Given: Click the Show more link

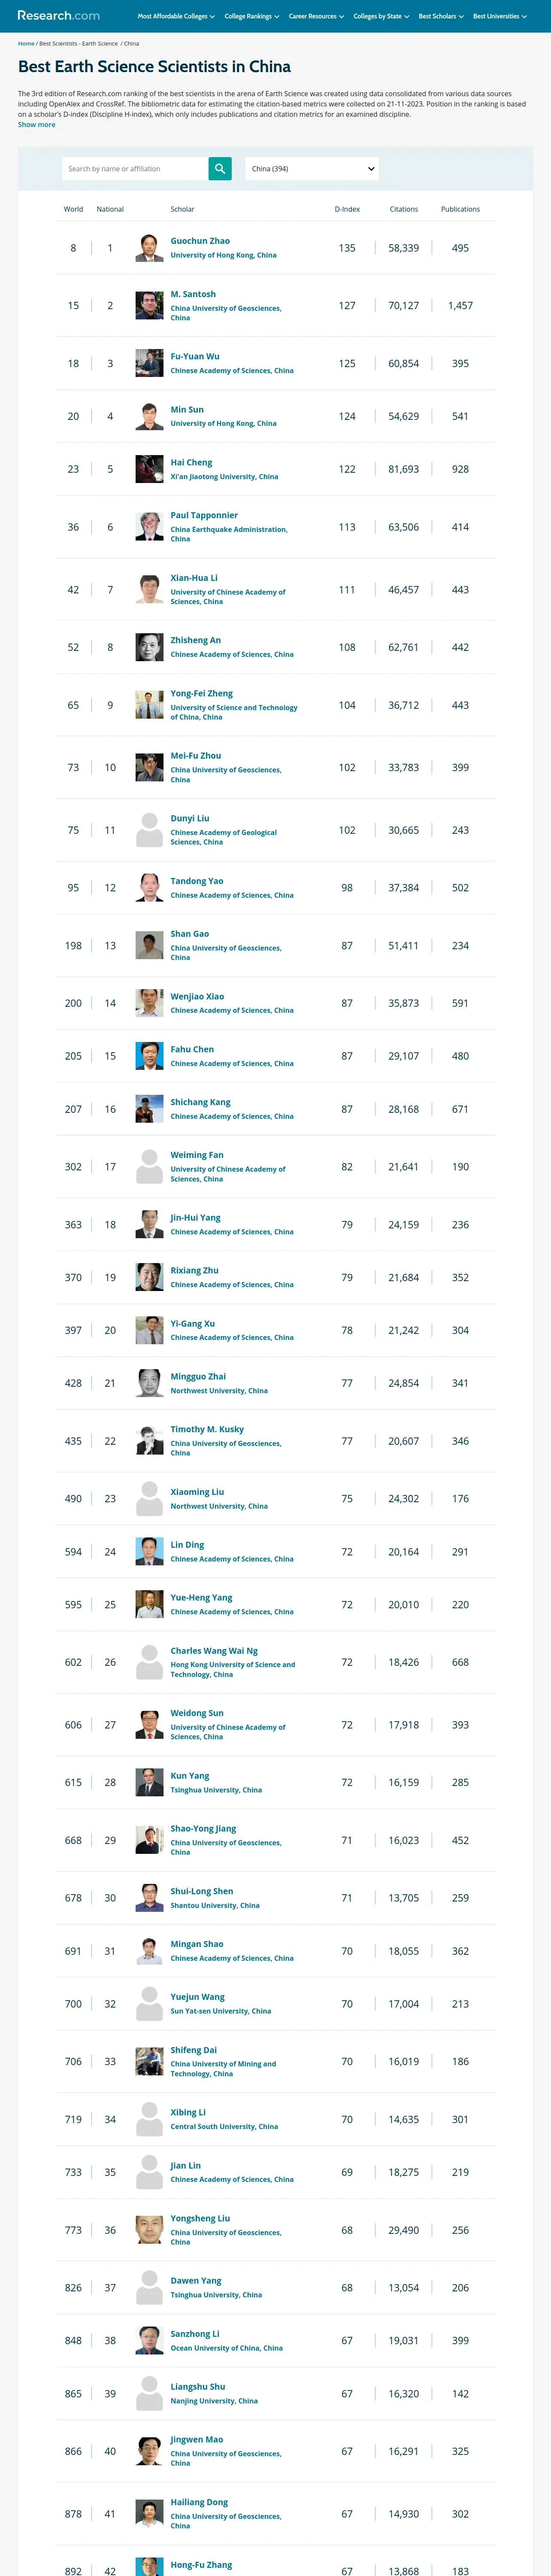Looking at the screenshot, I should pos(36,125).
